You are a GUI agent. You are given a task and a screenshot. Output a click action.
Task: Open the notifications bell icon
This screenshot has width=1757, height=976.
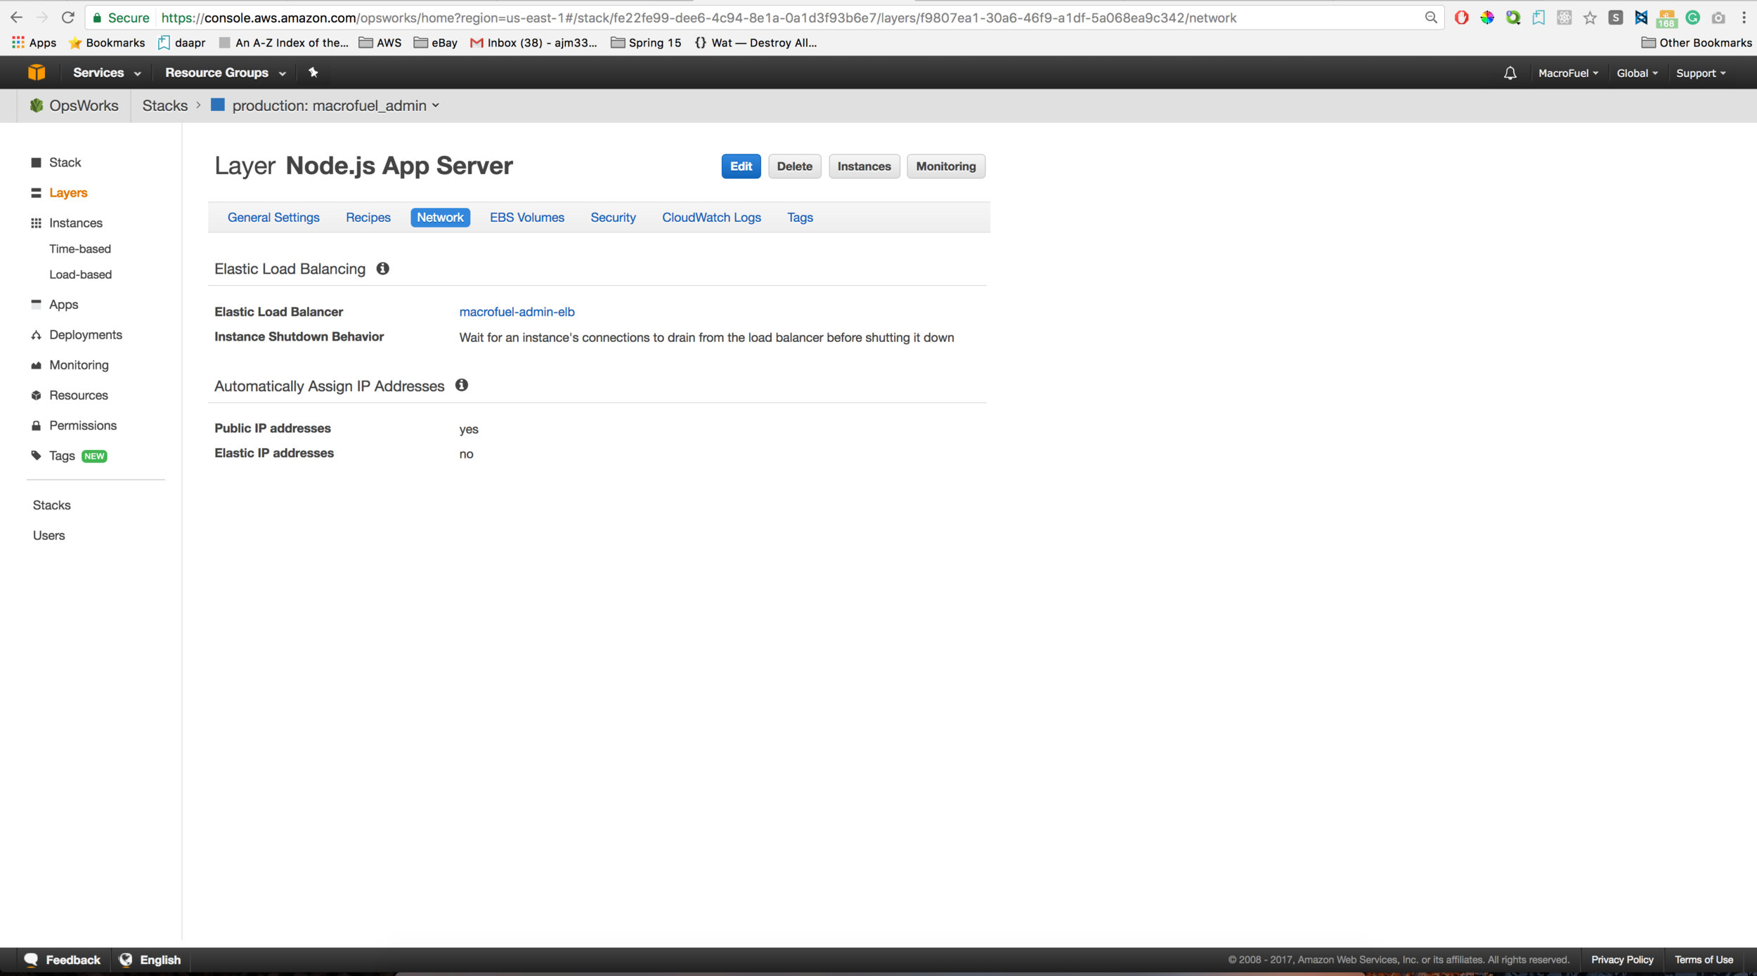(x=1510, y=73)
